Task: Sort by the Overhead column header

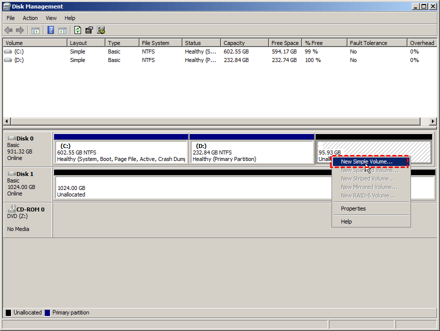Action: click(x=422, y=43)
